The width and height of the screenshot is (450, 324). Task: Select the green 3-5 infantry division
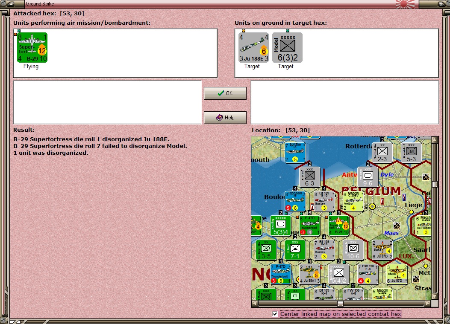point(266,250)
